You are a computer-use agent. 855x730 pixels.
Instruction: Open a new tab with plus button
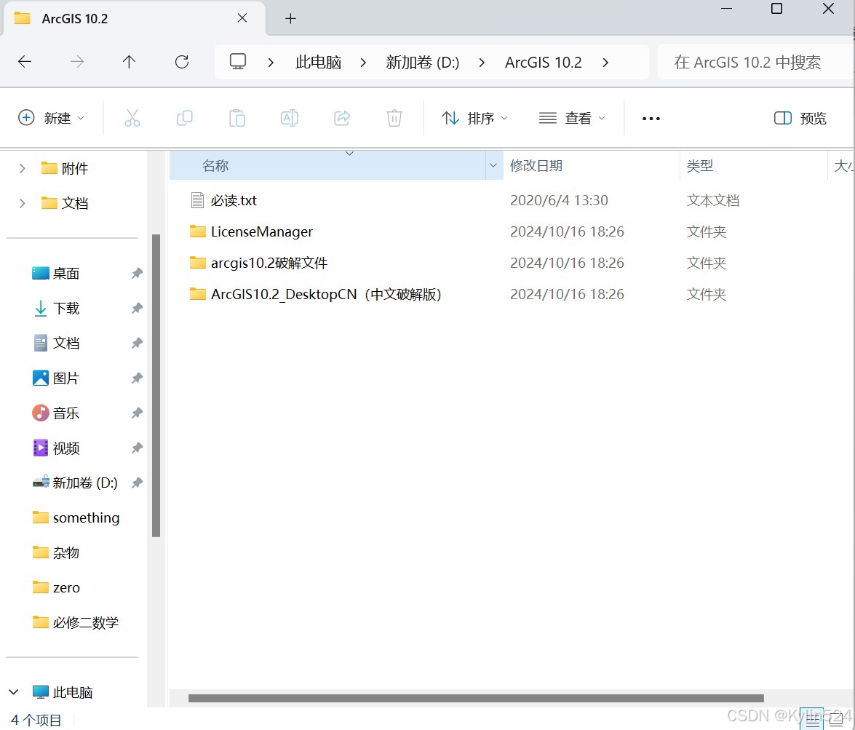290,18
